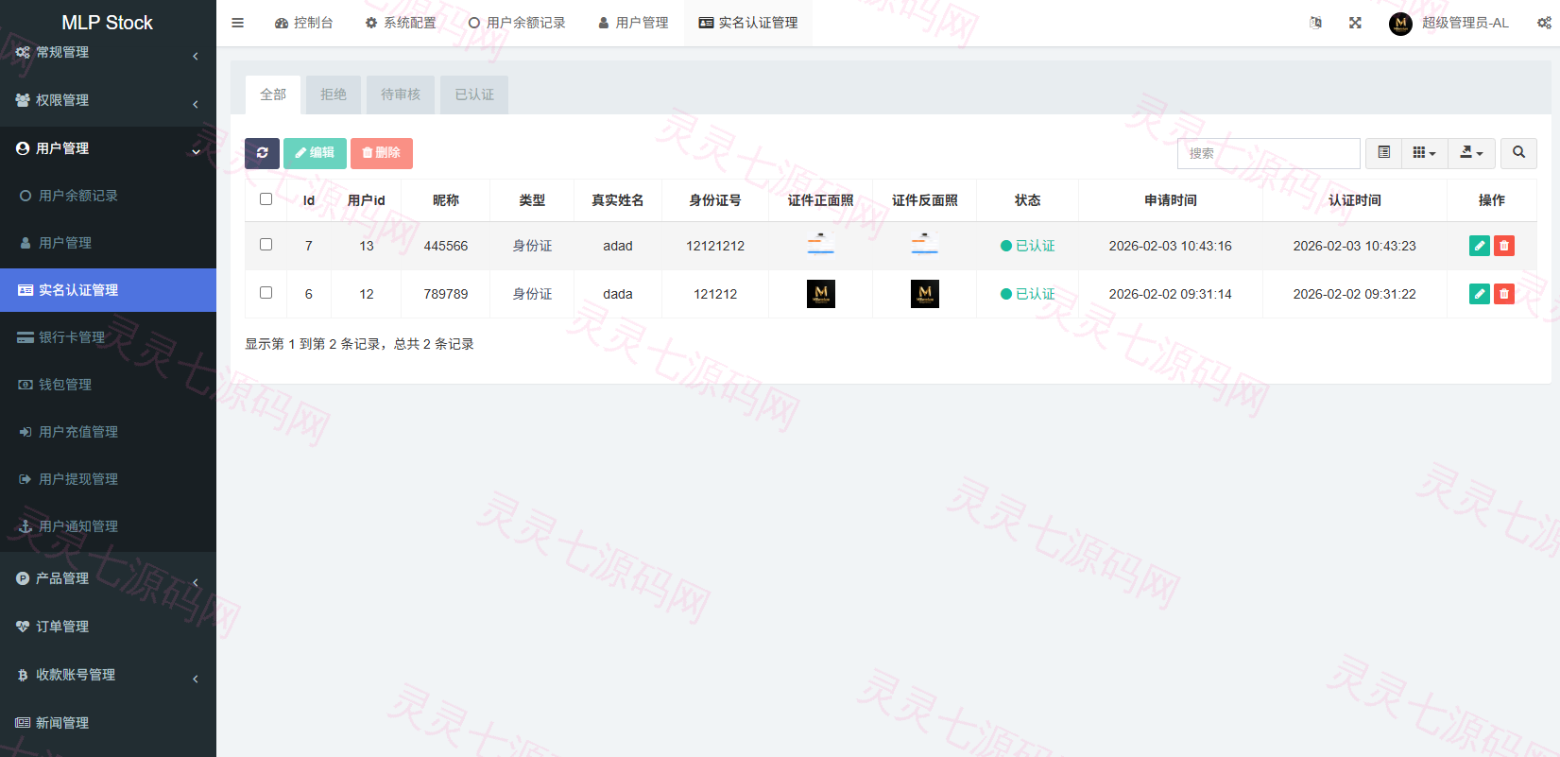This screenshot has width=1560, height=757.
Task: Expand 产品管理 in the sidebar
Action: (x=108, y=578)
